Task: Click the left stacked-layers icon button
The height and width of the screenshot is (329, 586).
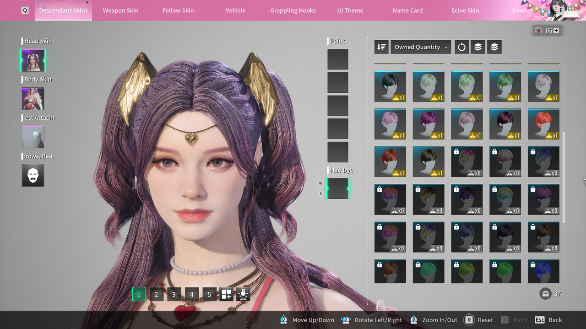Action: [x=478, y=47]
